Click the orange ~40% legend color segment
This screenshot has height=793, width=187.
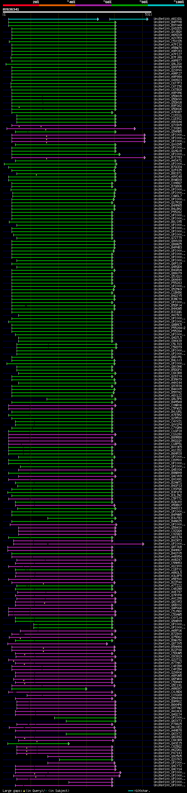[57, 5]
